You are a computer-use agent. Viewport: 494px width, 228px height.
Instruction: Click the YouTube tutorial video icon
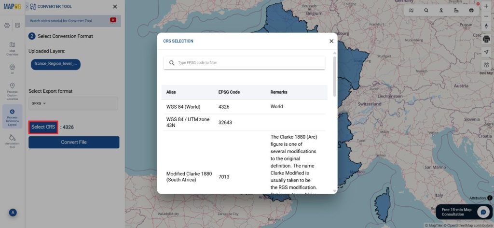pos(113,21)
